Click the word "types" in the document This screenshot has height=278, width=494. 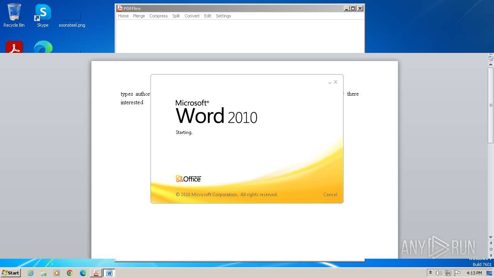pyautogui.click(x=127, y=94)
